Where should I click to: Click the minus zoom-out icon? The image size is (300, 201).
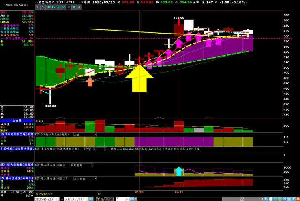[275, 199]
